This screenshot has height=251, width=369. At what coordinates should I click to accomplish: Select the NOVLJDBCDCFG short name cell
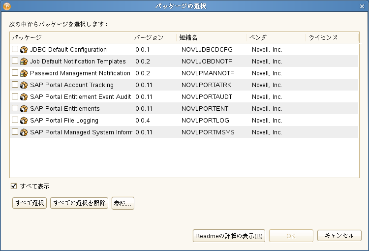point(207,50)
